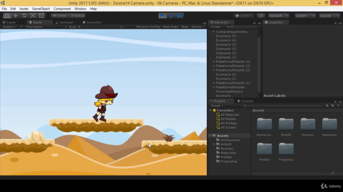Image resolution: width=343 pixels, height=192 pixels.
Task: Expand CamaraSeguimiento in Hierarchy
Action: [214, 31]
